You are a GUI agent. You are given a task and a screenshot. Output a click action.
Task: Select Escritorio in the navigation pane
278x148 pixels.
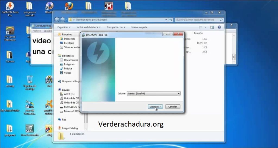(x=69, y=43)
